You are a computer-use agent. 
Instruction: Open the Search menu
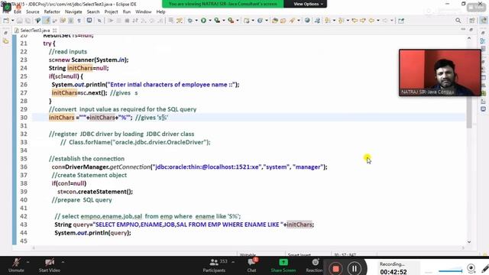coord(93,12)
